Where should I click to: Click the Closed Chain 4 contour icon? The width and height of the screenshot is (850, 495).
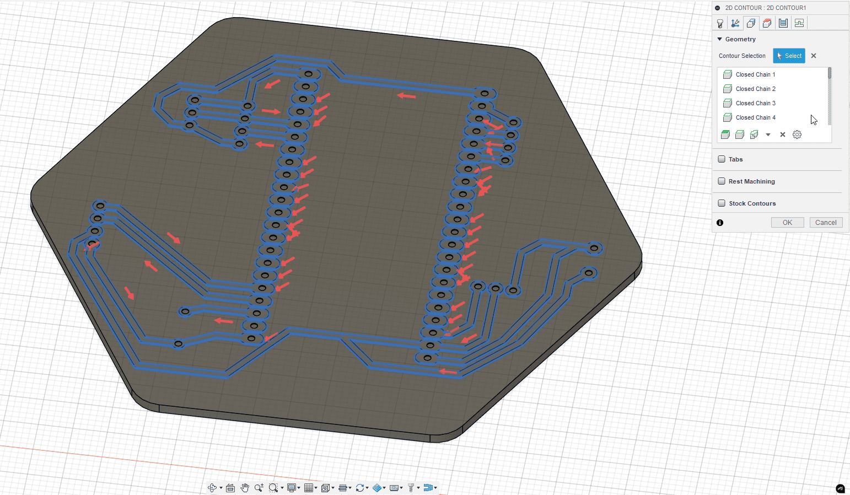[728, 117]
